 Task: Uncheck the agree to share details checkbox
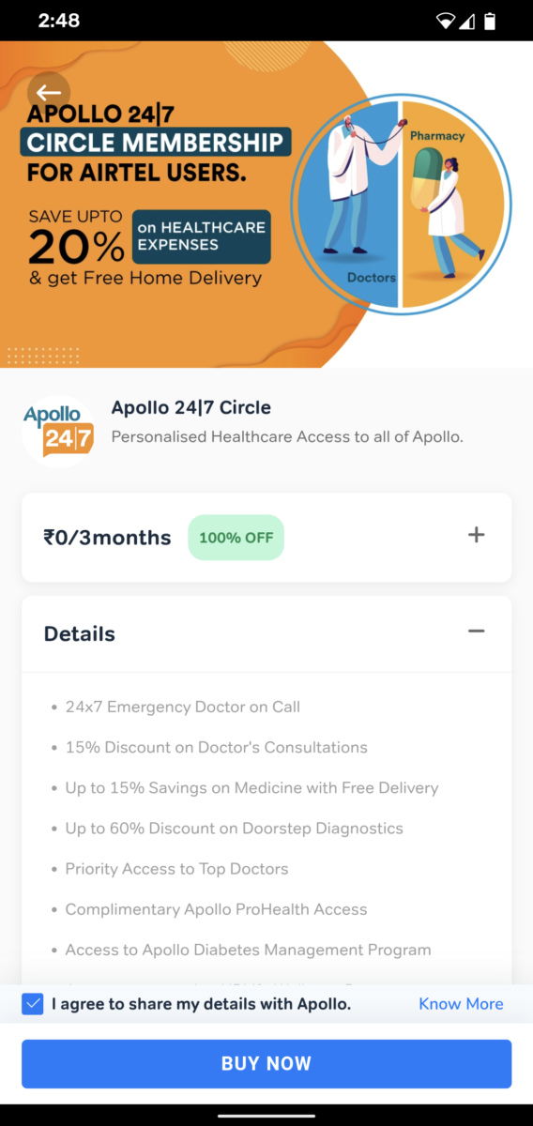[x=33, y=1004]
